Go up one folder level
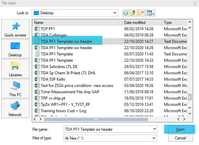Image resolution: width=199 pixels, height=145 pixels. (133, 13)
